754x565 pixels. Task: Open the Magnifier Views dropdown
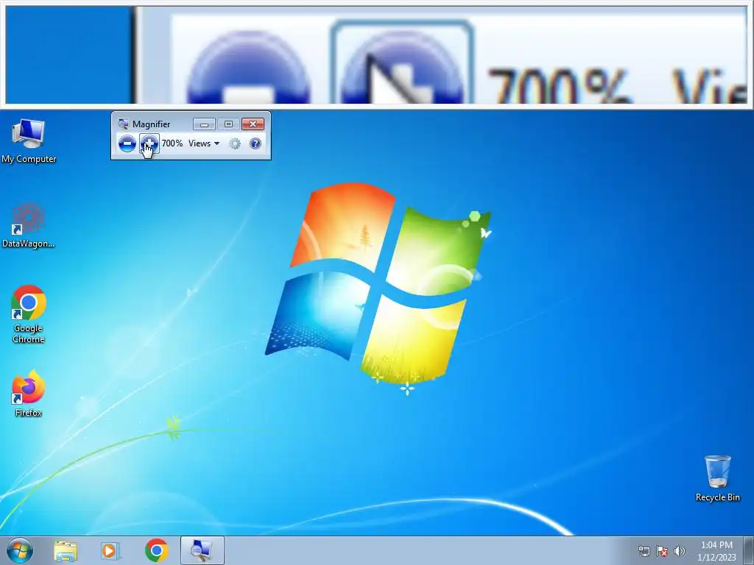tap(204, 143)
